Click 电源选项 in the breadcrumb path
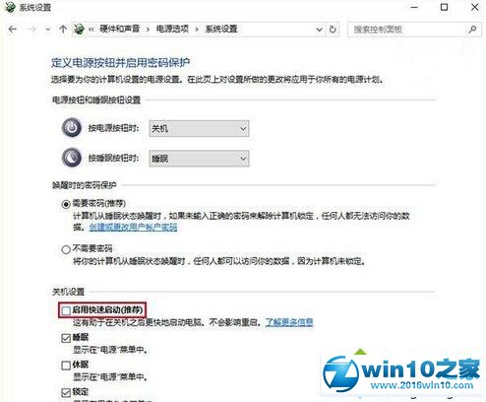This screenshot has height=402, width=486. click(x=172, y=29)
